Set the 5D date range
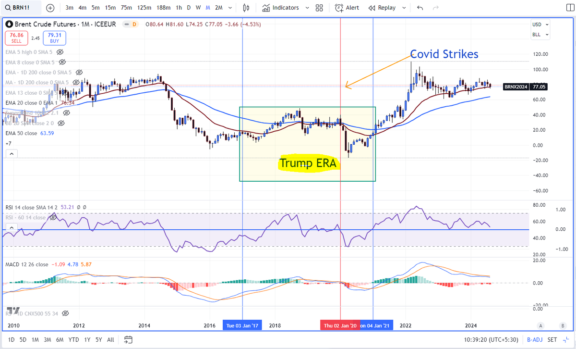The width and height of the screenshot is (576, 349). click(x=23, y=339)
